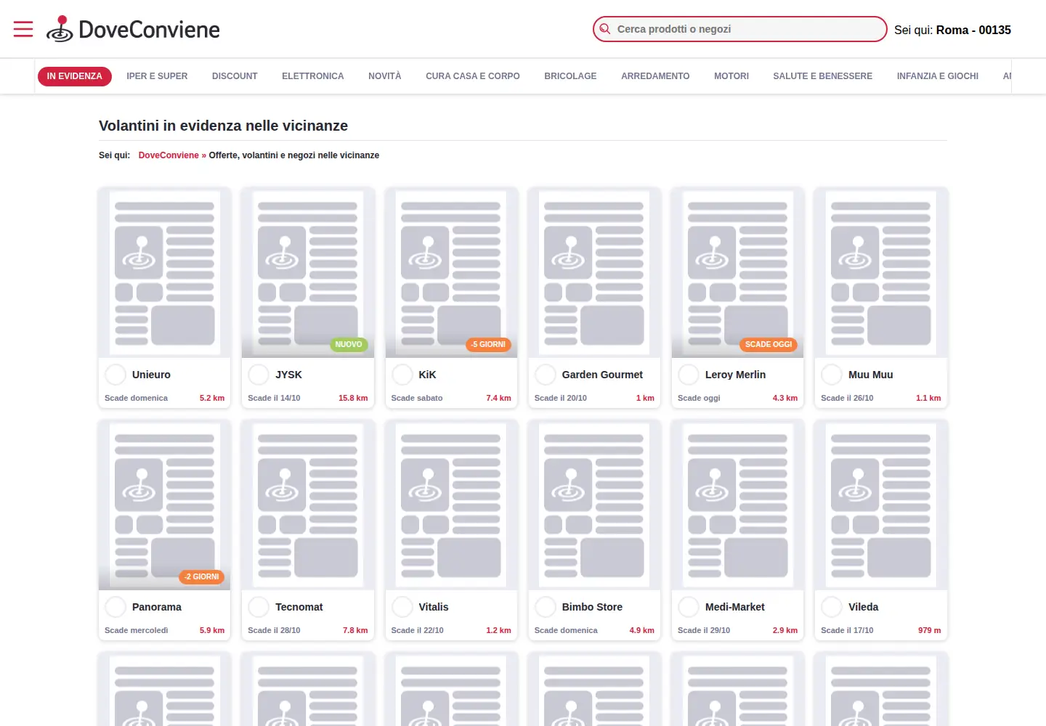Go to the Novità category

pos(385,76)
